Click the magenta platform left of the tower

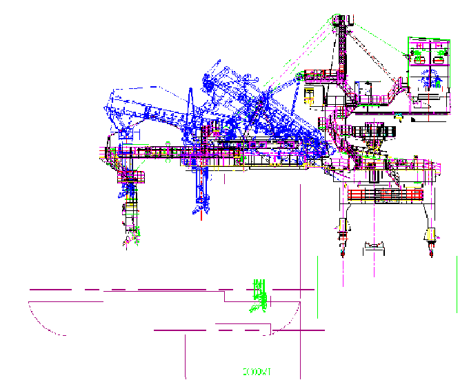pyautogui.click(x=319, y=74)
